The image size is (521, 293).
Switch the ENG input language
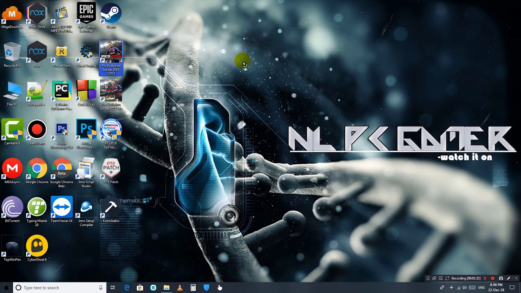[x=482, y=288]
